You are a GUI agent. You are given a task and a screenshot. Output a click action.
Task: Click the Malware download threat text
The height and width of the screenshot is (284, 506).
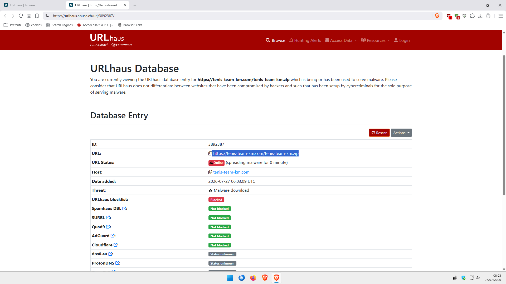pyautogui.click(x=231, y=190)
